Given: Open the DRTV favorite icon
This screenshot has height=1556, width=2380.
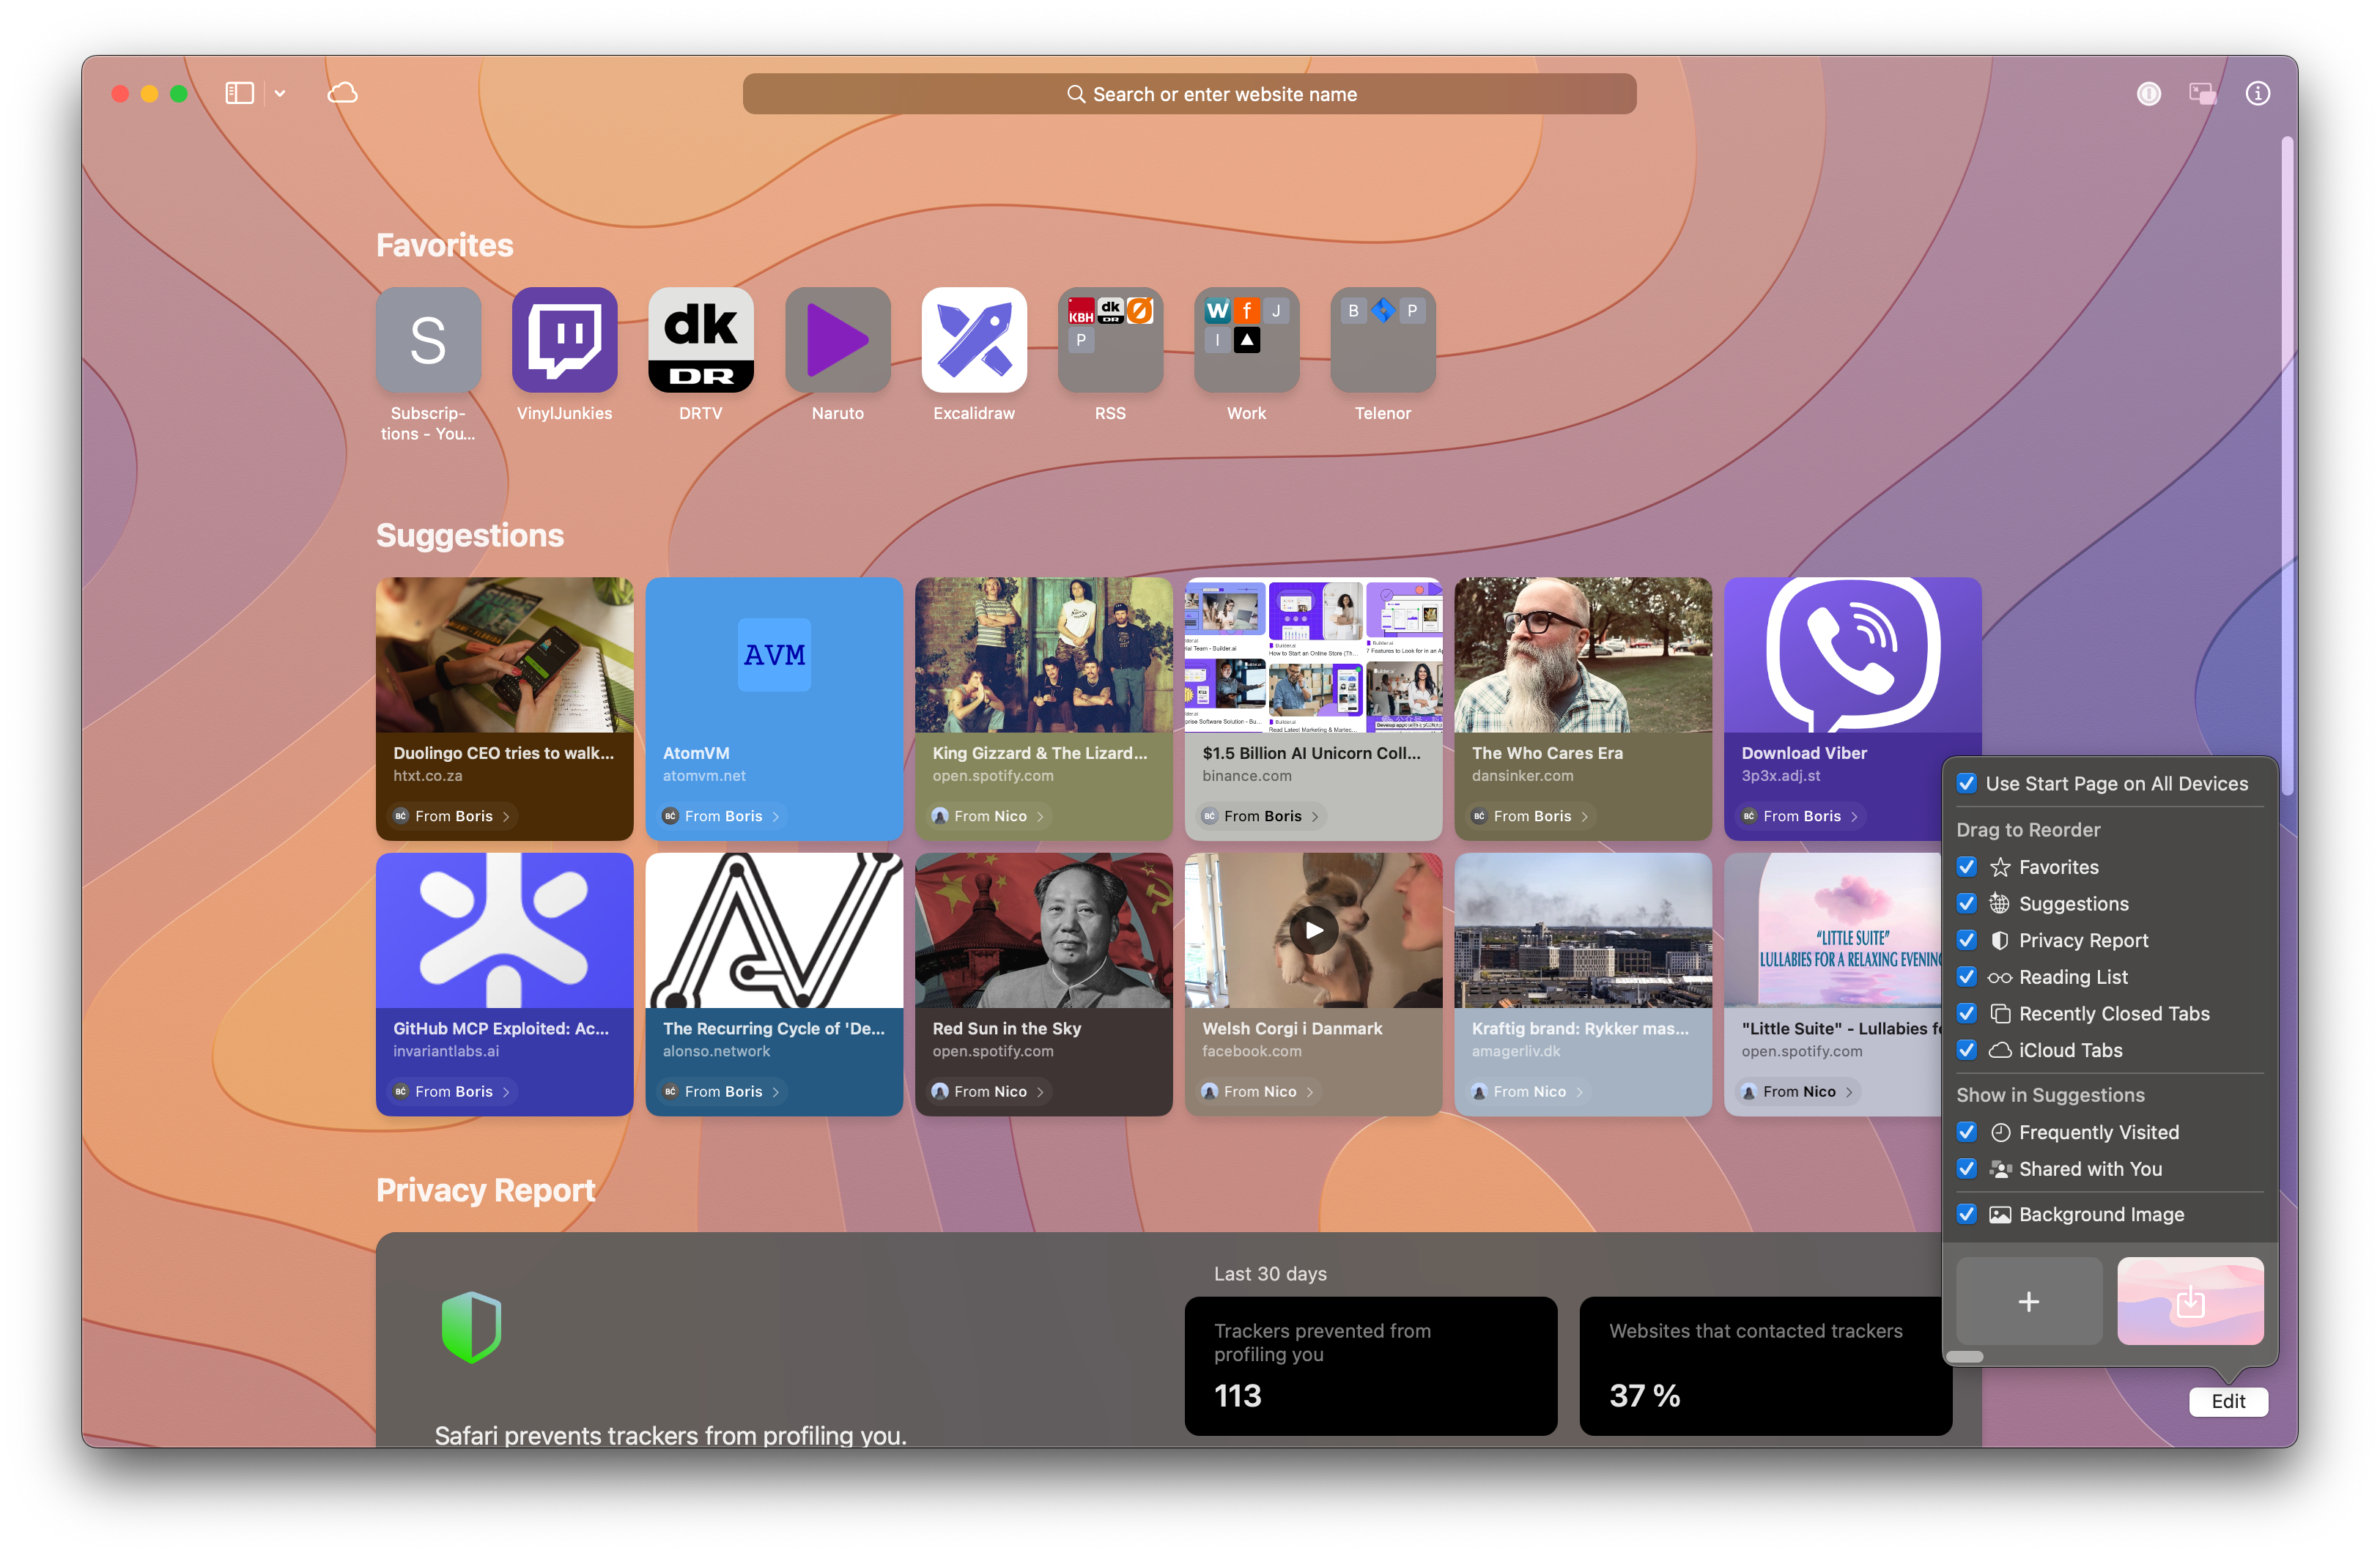Looking at the screenshot, I should [x=700, y=339].
